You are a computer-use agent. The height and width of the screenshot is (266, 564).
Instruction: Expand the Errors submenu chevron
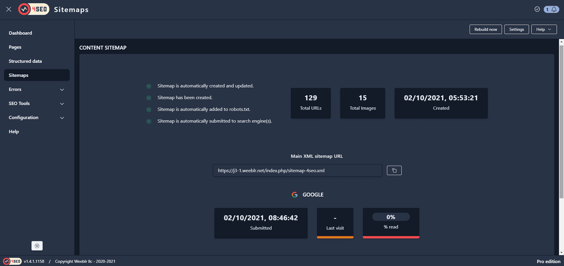62,90
